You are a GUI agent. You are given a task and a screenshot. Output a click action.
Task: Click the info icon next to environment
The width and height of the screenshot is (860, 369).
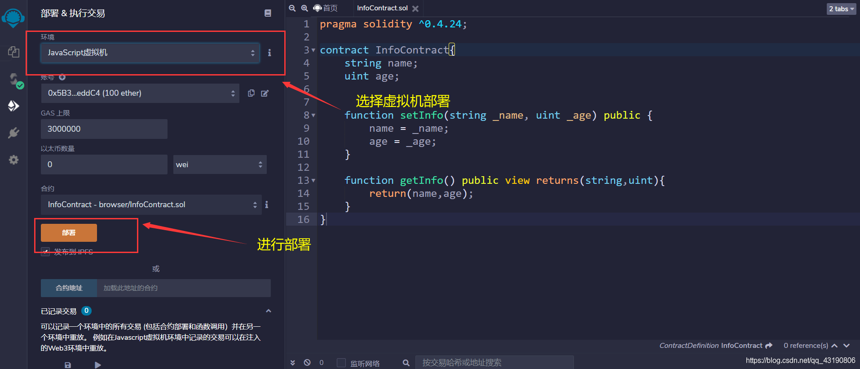tap(269, 53)
